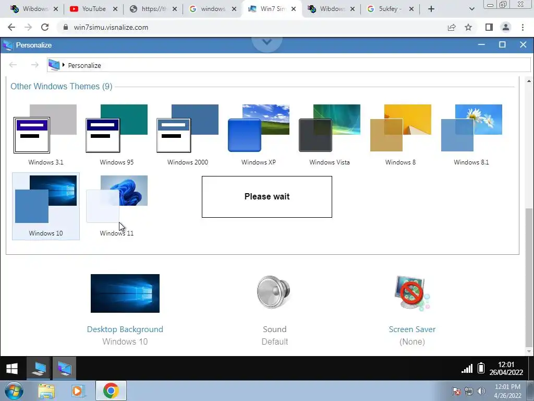Click the site lock icon
Image resolution: width=534 pixels, height=401 pixels.
(65, 27)
